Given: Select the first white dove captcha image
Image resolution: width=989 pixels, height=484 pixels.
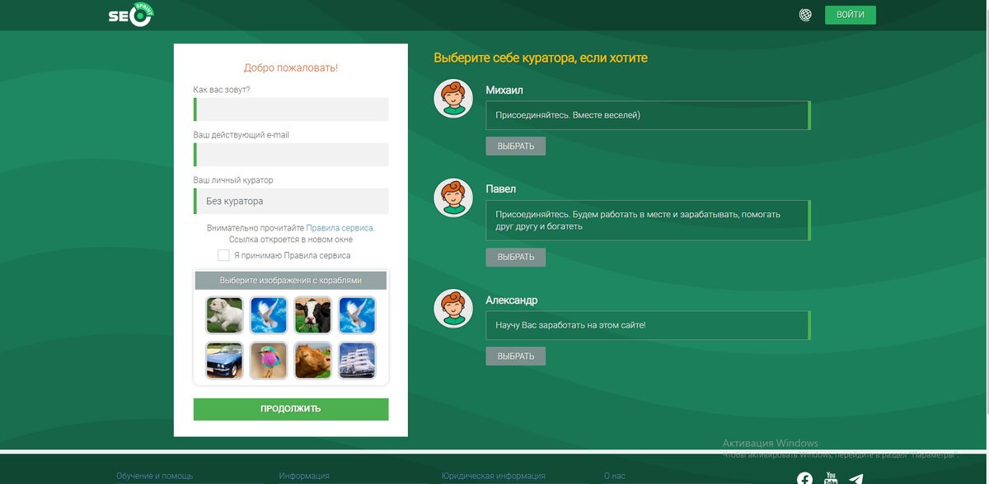Looking at the screenshot, I should click(x=269, y=314).
